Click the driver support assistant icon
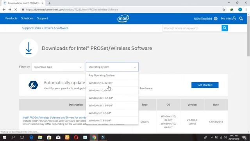The height and width of the screenshot is (141, 250). [33, 85]
